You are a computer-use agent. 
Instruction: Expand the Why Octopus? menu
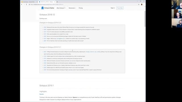click(x=61, y=8)
